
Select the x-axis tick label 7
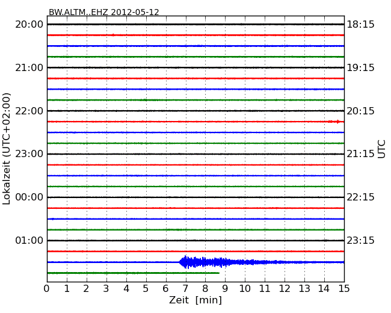185,288
